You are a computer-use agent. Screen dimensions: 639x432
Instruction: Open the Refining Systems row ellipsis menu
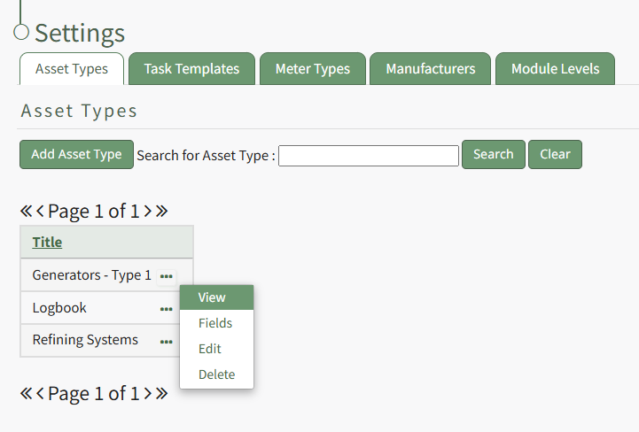(166, 341)
